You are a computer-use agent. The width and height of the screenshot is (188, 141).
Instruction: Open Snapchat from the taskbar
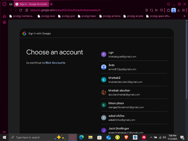[x=117, y=137]
